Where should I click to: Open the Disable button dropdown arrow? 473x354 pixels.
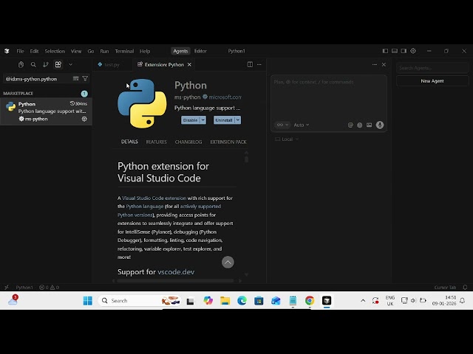pyautogui.click(x=203, y=120)
